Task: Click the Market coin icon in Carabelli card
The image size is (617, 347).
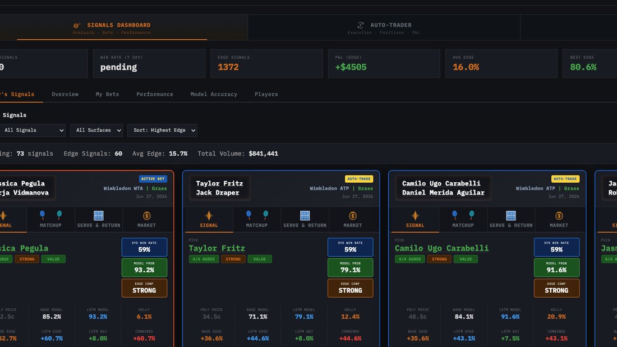Action: click(x=559, y=216)
